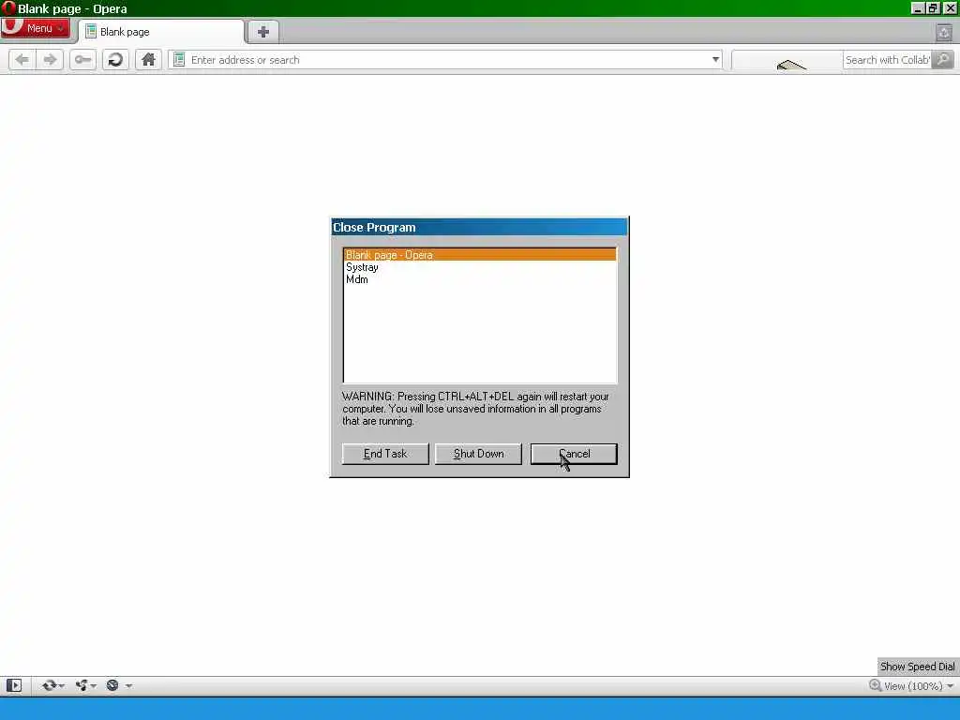This screenshot has height=720, width=960.
Task: Focus the Search with Collab field
Action: [x=887, y=59]
